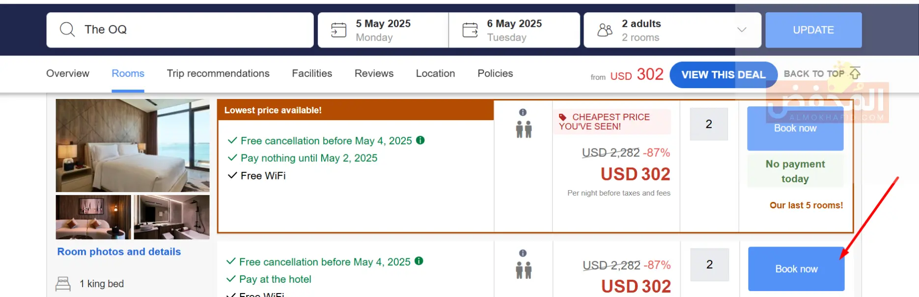Image resolution: width=919 pixels, height=297 pixels.
Task: Click the Back to Top arrow icon
Action: pos(855,74)
